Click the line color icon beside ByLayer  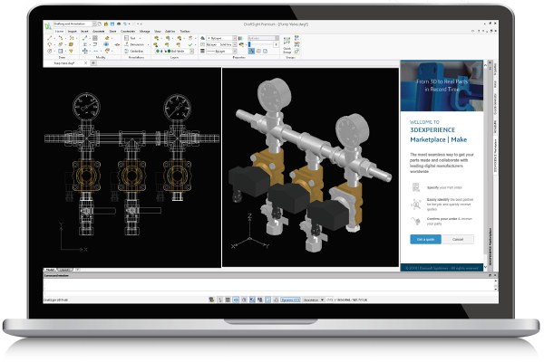(x=202, y=38)
